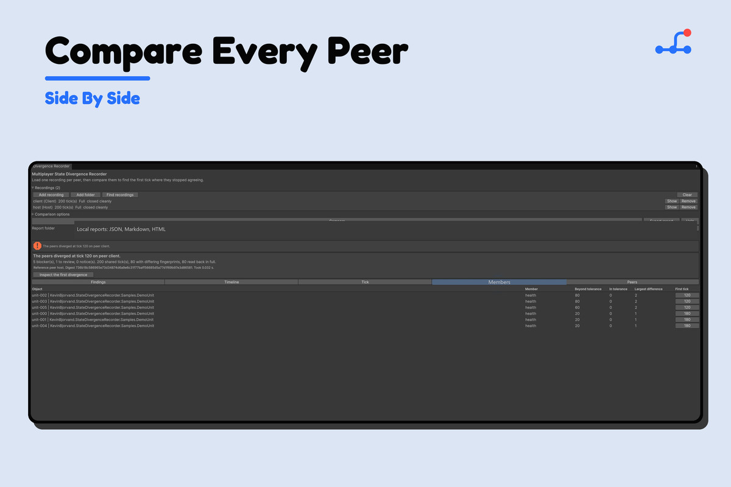The height and width of the screenshot is (487, 731).
Task: Open the window options kebab menu
Action: click(696, 166)
